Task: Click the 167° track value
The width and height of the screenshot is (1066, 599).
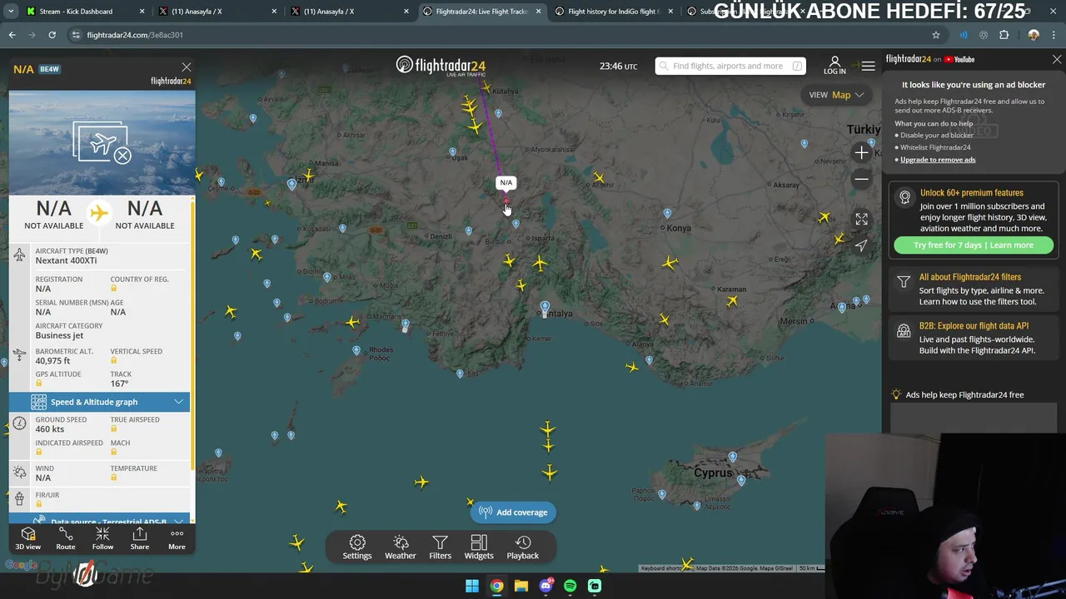Action: point(120,384)
